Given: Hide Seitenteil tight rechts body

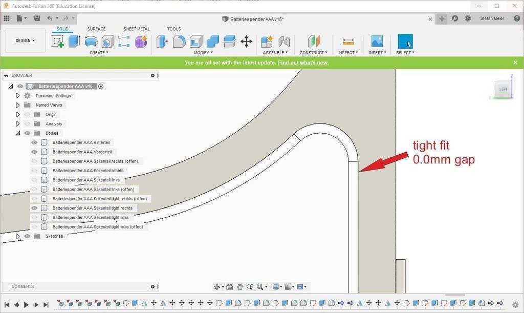Looking at the screenshot, I should [34, 208].
